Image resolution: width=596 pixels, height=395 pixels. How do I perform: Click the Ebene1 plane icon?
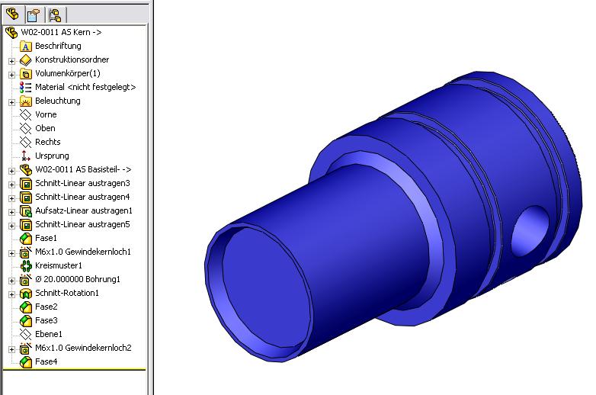(x=25, y=334)
